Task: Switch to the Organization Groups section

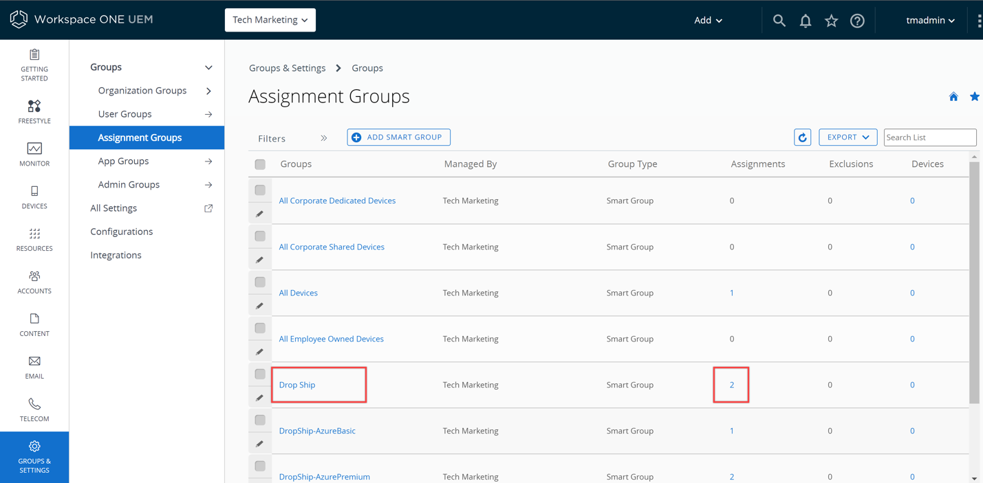Action: click(142, 90)
